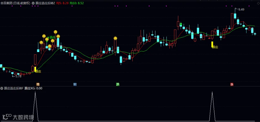Expand the 跟庄逃庄反转F sub-indicator menu

[2, 88]
